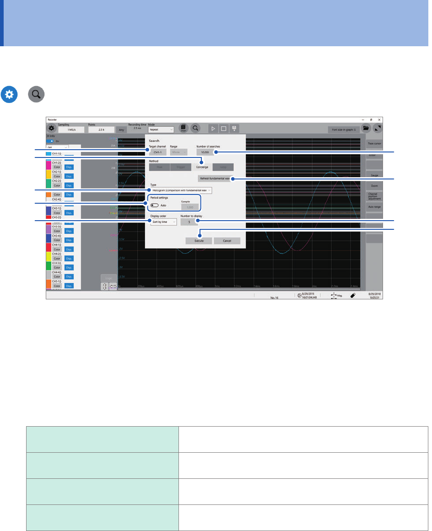Screen dimensions: 432x531
Task: Toggle Disp. for channel CH4-1
Action: click(69, 249)
